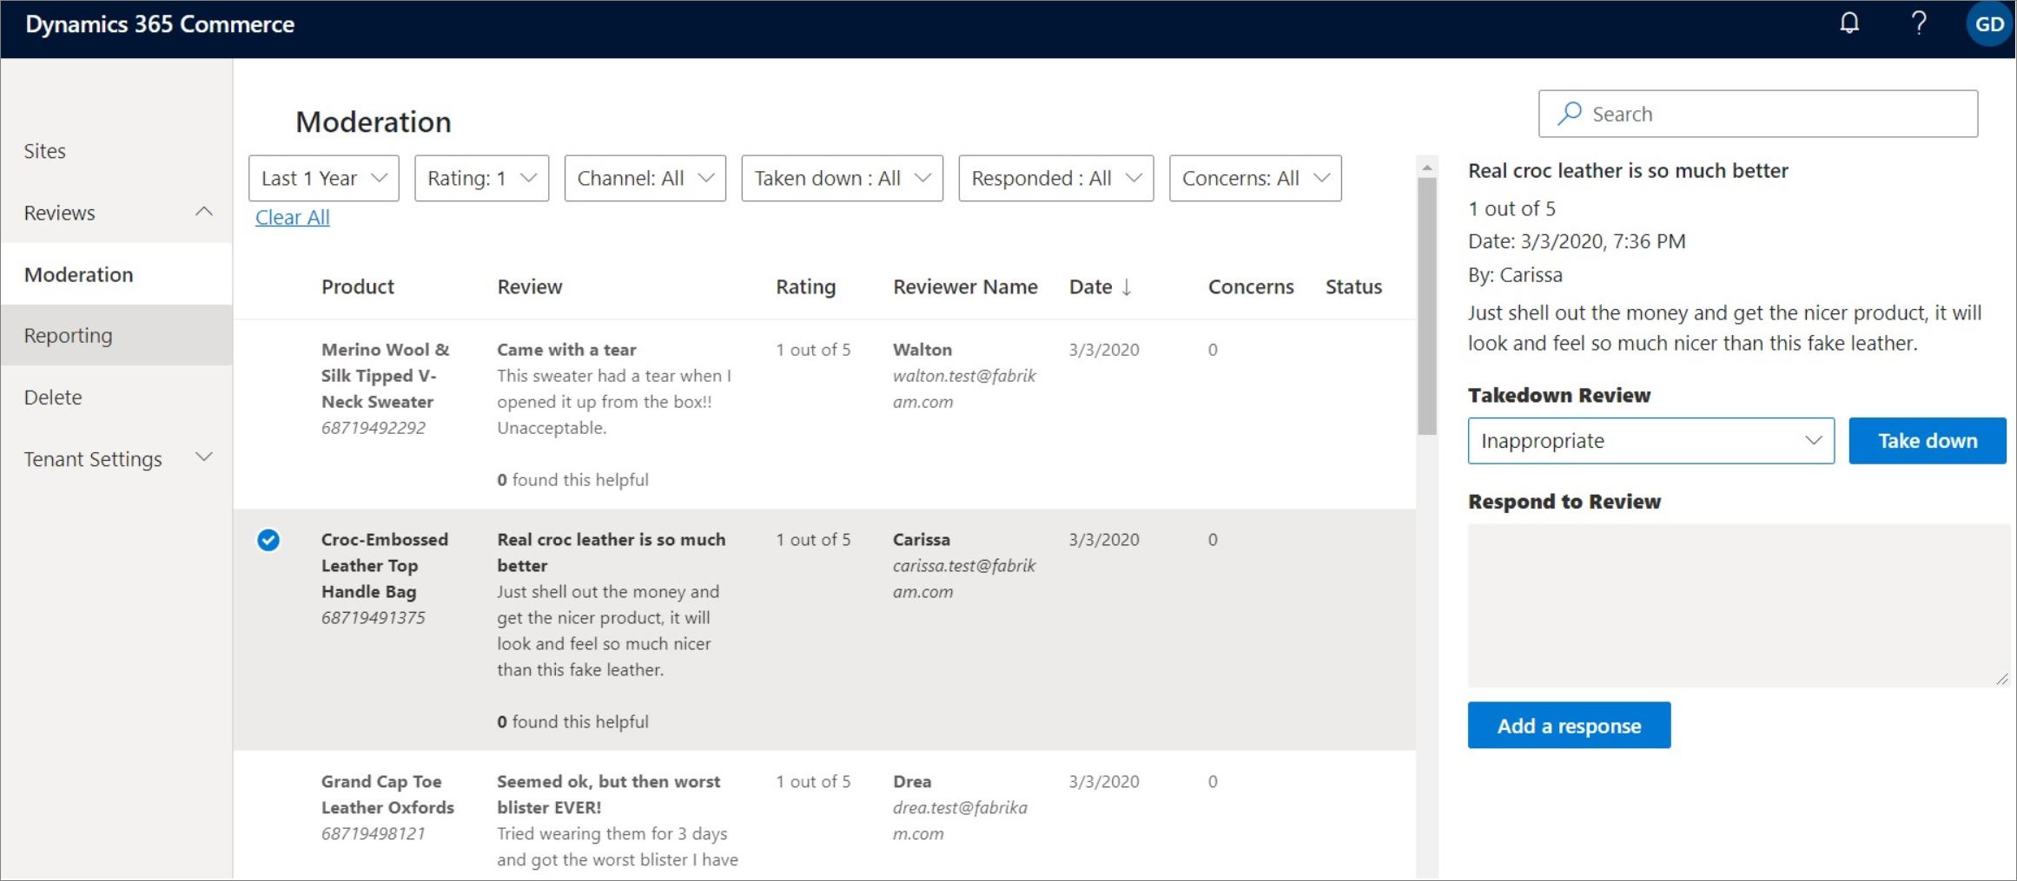Click the Take down button
Viewport: 2017px width, 881px height.
pyautogui.click(x=1928, y=441)
